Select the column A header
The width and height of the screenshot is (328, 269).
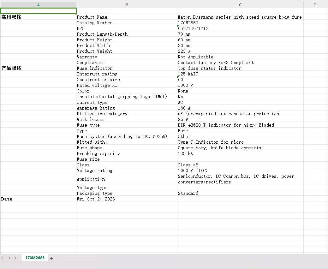tap(38, 5)
